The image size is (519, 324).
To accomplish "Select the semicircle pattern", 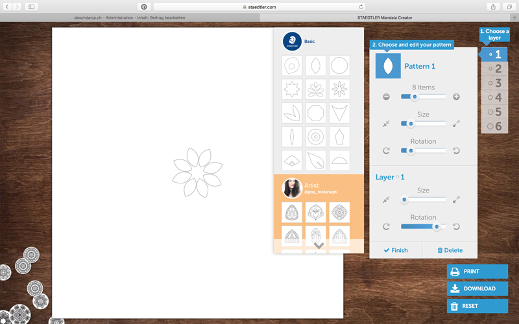I will pos(339,160).
